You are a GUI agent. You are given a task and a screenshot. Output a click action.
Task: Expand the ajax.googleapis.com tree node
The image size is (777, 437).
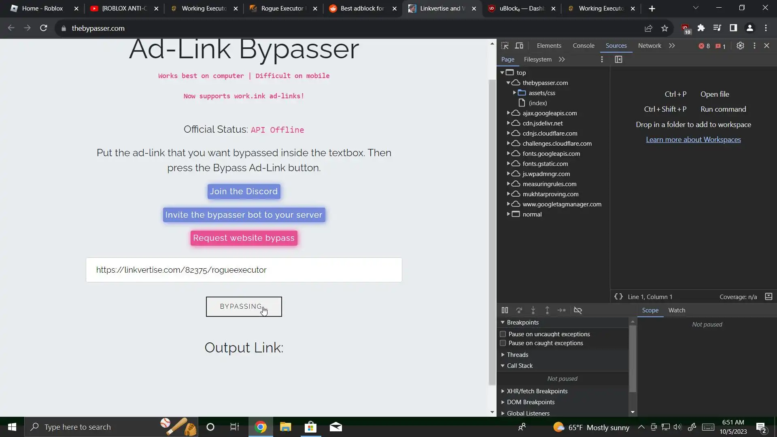click(x=508, y=113)
